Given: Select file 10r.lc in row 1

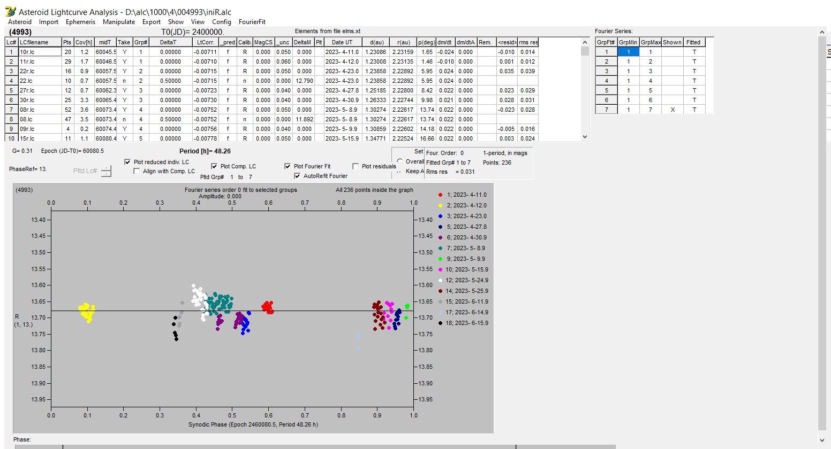Looking at the screenshot, I should click(40, 52).
